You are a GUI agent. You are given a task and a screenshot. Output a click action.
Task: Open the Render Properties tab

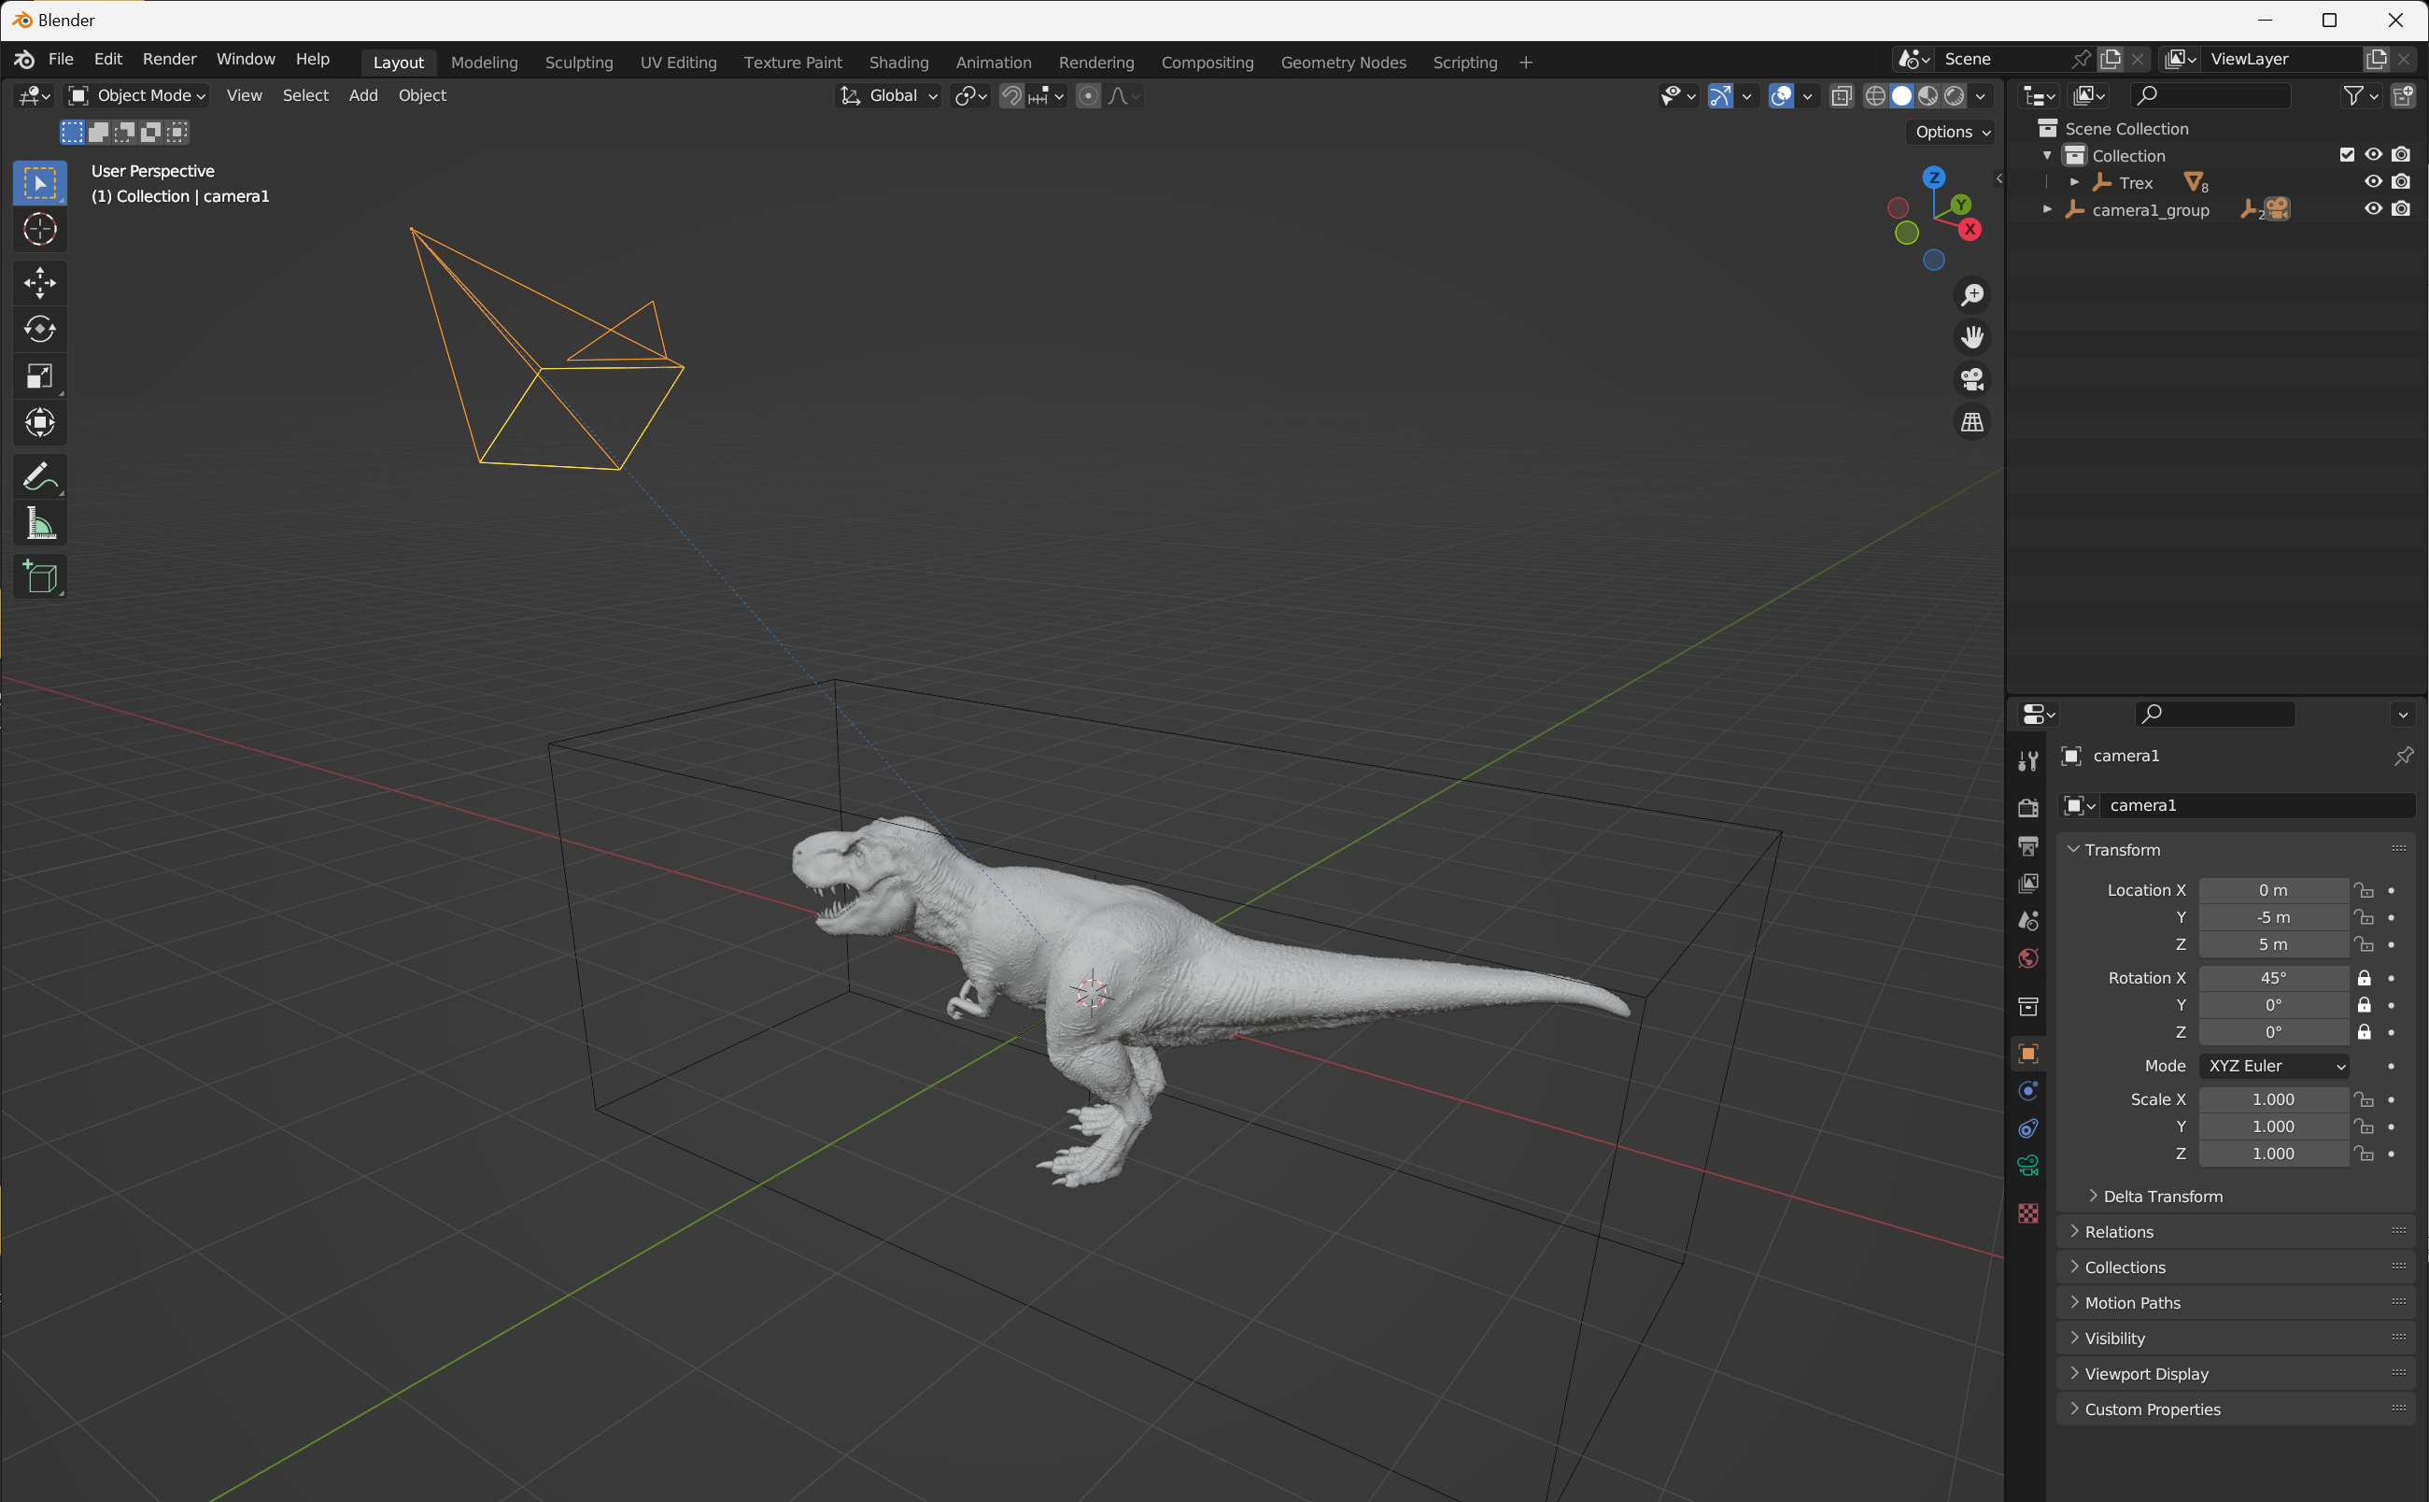pyautogui.click(x=2027, y=807)
